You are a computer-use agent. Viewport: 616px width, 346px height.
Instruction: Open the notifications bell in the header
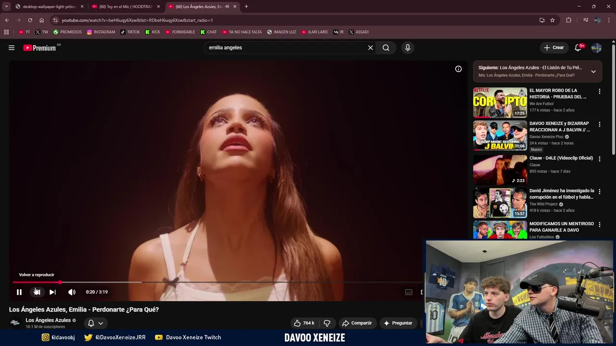pyautogui.click(x=578, y=48)
